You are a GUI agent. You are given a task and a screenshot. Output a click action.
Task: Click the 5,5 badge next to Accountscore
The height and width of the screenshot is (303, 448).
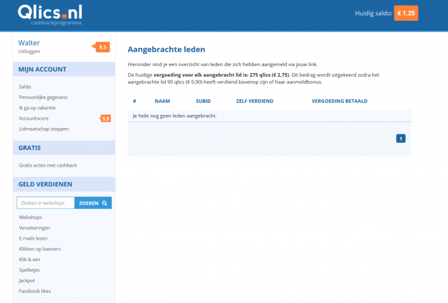pyautogui.click(x=105, y=118)
